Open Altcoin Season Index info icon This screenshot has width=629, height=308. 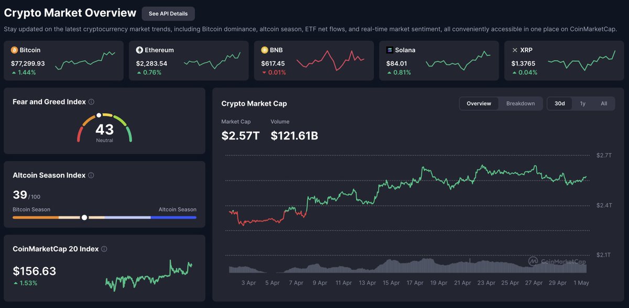click(91, 175)
